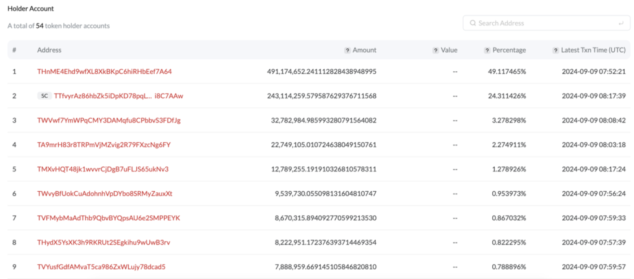The image size is (634, 279).
Task: Click timestamp 2024-09-09 08:03:18
Action: coord(594,145)
